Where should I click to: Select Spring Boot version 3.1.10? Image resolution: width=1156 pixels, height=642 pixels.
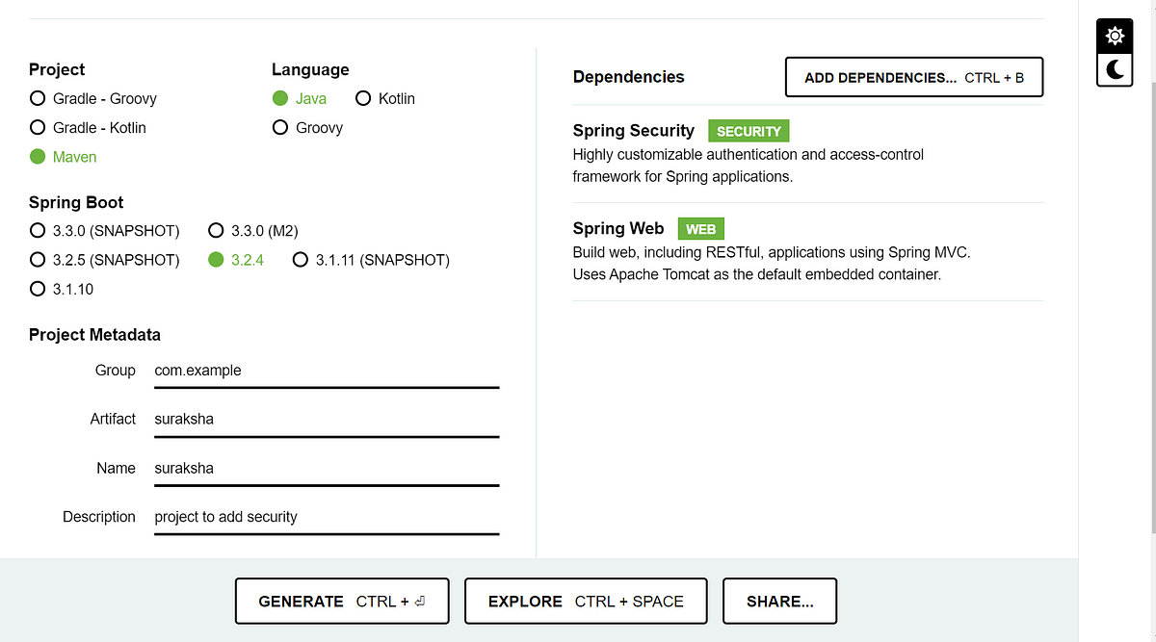pyautogui.click(x=37, y=288)
